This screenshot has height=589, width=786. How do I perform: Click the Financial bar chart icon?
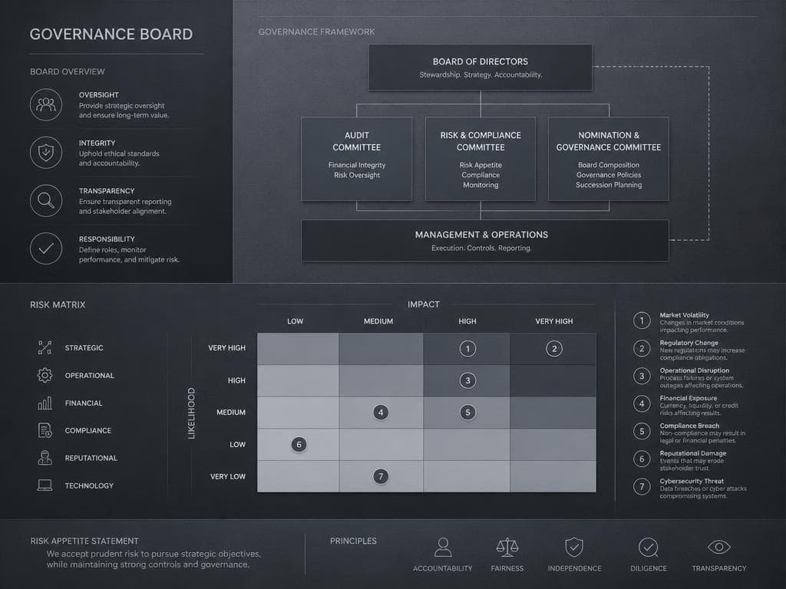point(45,403)
